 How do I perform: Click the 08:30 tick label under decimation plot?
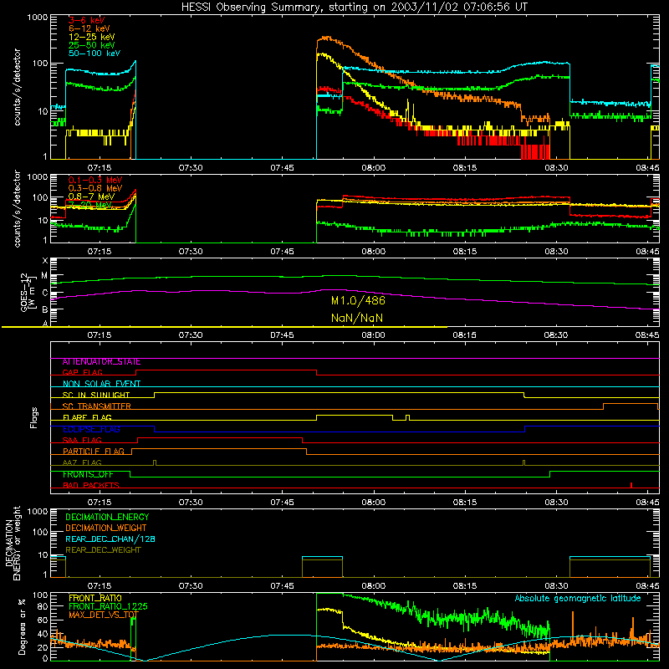556,586
